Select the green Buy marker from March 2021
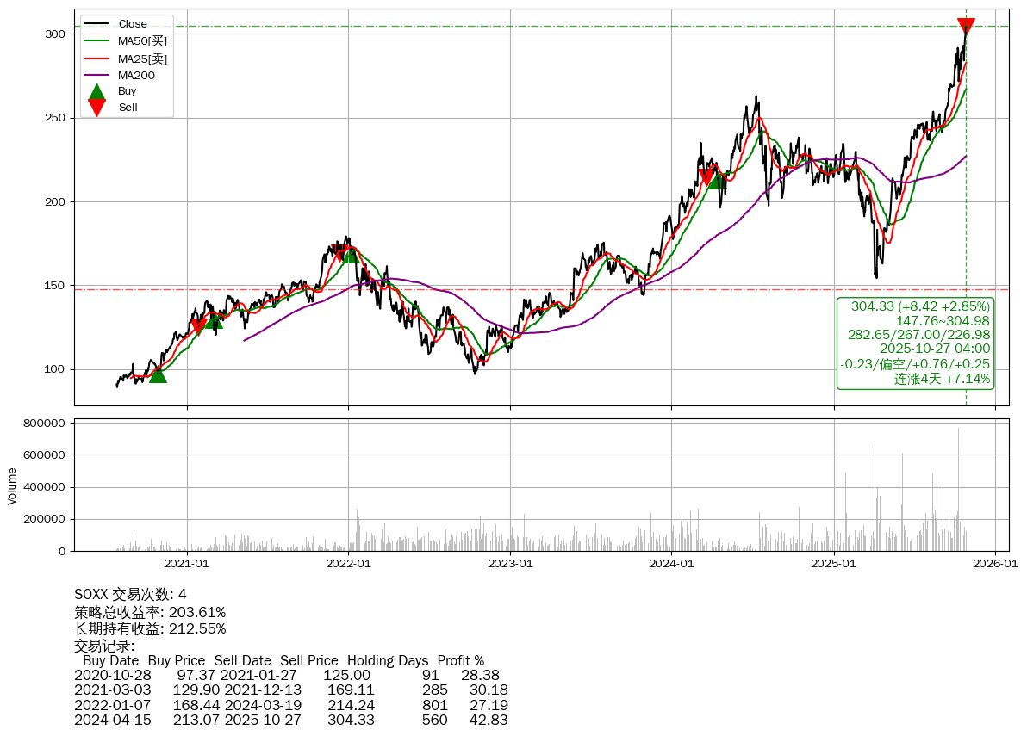 (x=215, y=321)
